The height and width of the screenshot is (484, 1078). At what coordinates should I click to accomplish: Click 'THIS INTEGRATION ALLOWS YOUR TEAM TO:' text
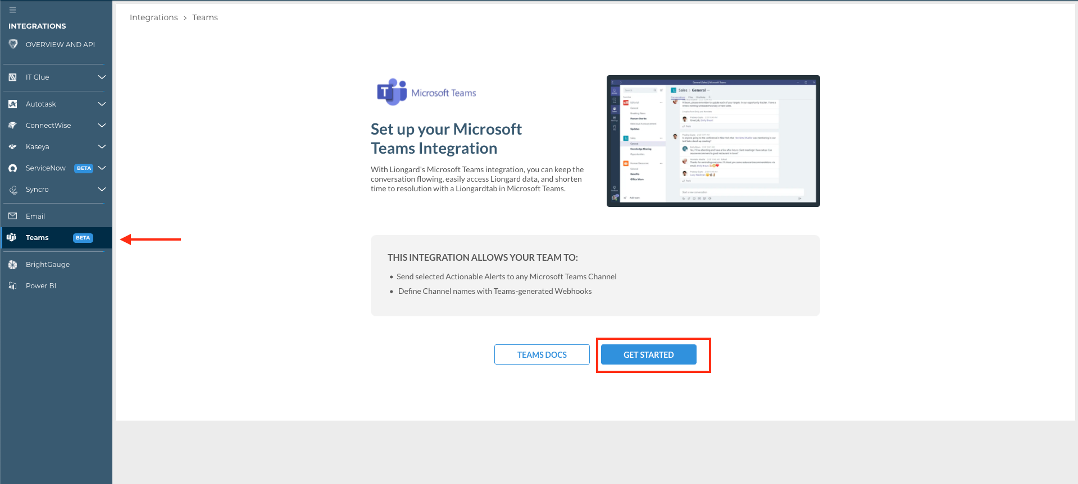(x=483, y=257)
